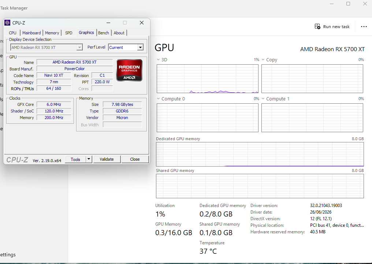Click the driver version 32.0.21043.19003
Viewport: 372px width, 264px height.
tap(326, 206)
